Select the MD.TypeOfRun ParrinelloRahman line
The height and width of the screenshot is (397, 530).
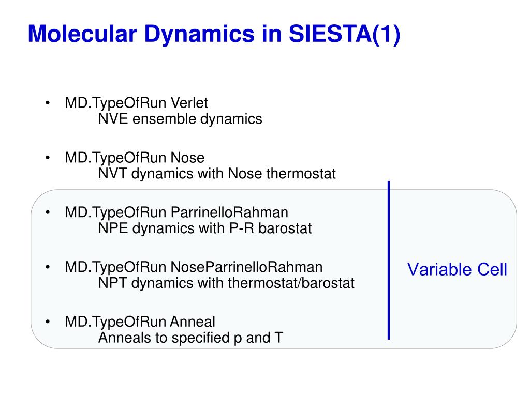click(176, 212)
